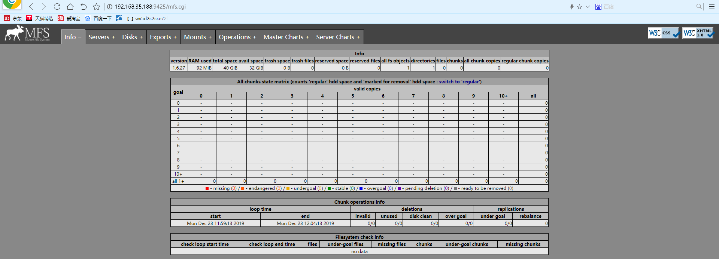Click the 'valid copies' matrix header
719x259 pixels.
(367, 89)
